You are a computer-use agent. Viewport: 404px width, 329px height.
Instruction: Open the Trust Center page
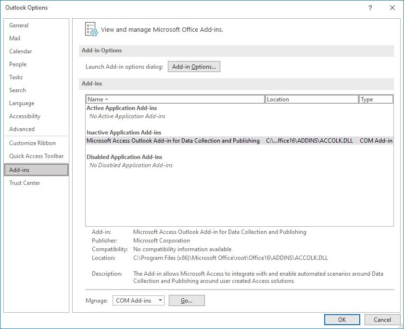[37, 183]
